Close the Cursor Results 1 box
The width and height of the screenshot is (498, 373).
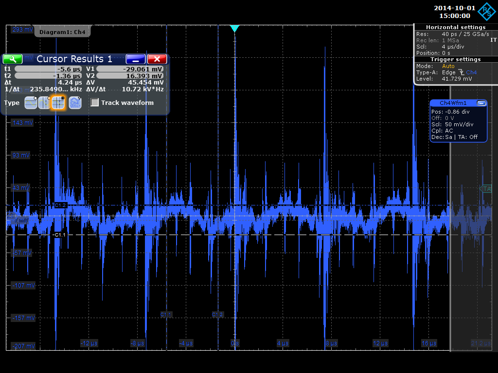click(x=157, y=59)
